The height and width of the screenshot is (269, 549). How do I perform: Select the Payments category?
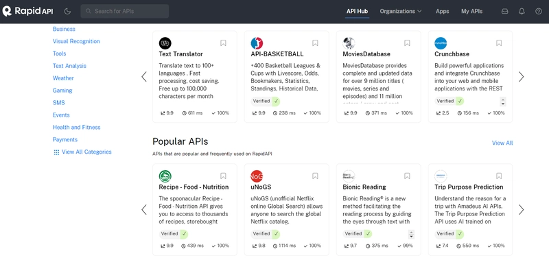tap(65, 139)
